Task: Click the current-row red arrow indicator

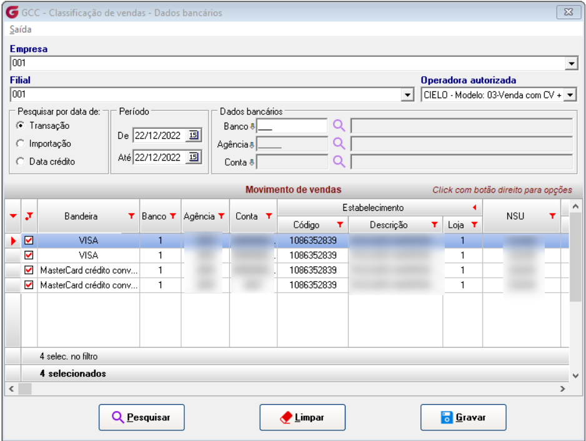Action: 13,240
